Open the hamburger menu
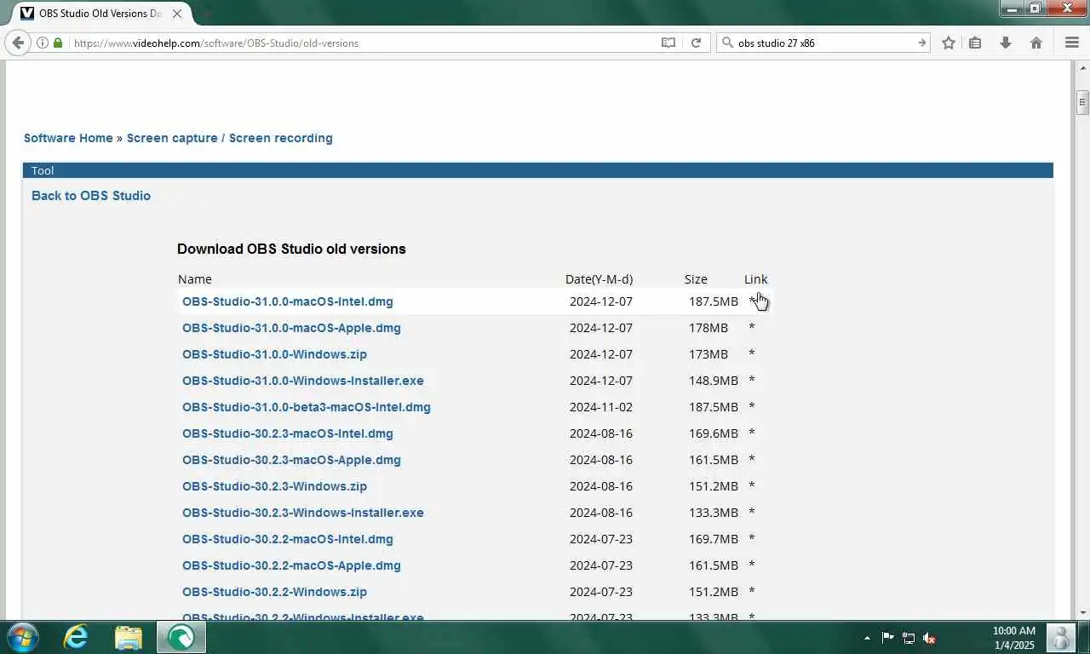1090x654 pixels. (x=1072, y=43)
